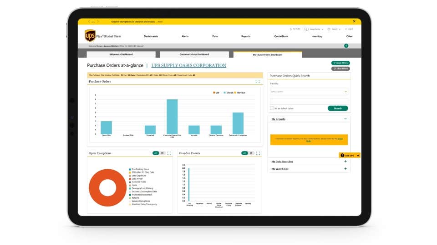The height and width of the screenshot is (245, 437).
Task: Close the yellow service alert banner
Action: pyautogui.click(x=354, y=21)
